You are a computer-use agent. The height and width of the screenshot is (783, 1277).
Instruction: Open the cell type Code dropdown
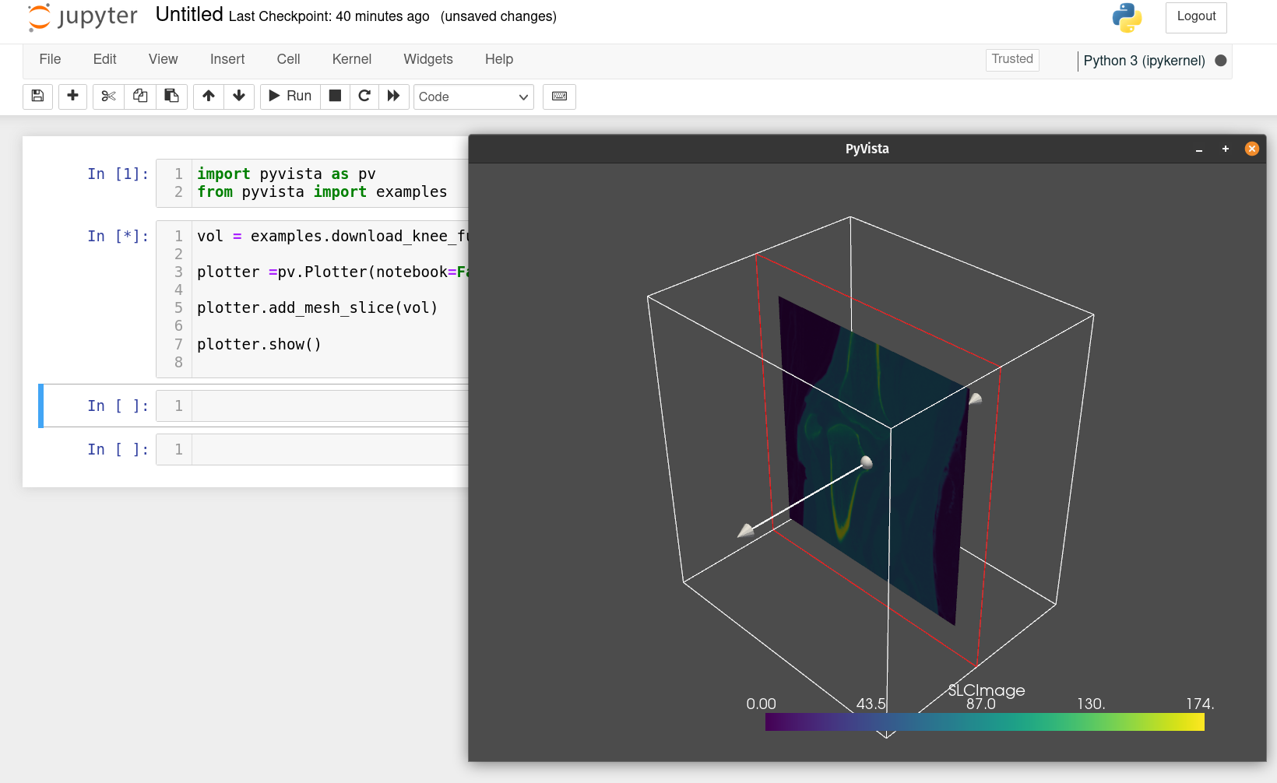[473, 97]
